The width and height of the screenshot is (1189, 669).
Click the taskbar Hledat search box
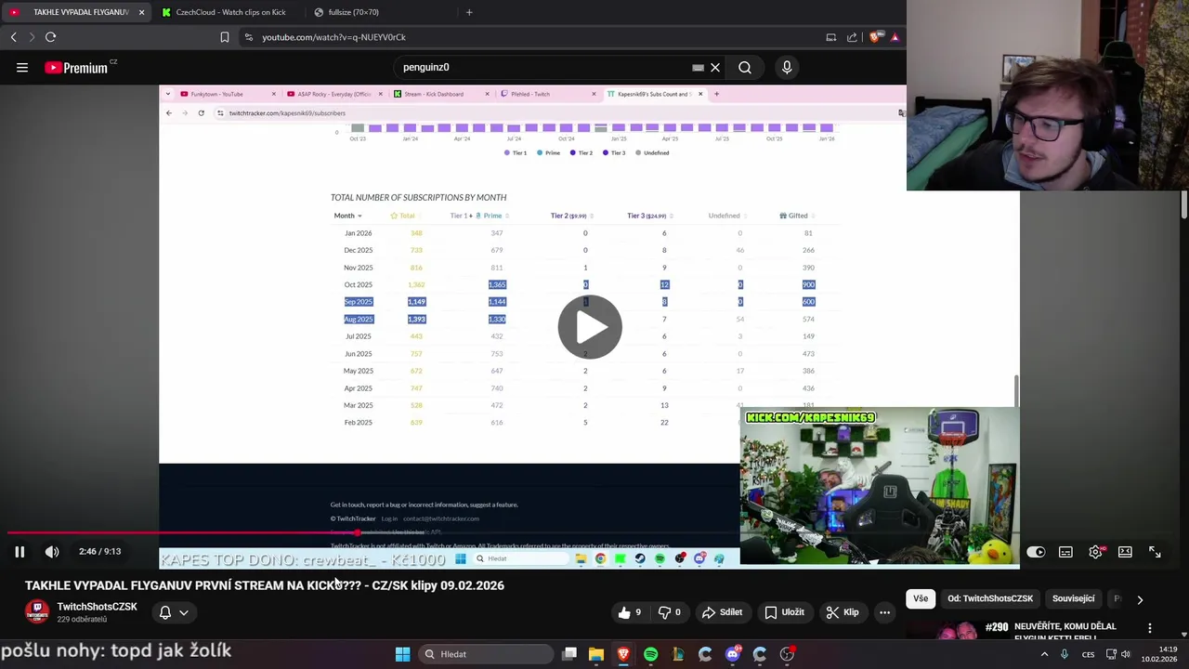click(x=487, y=654)
